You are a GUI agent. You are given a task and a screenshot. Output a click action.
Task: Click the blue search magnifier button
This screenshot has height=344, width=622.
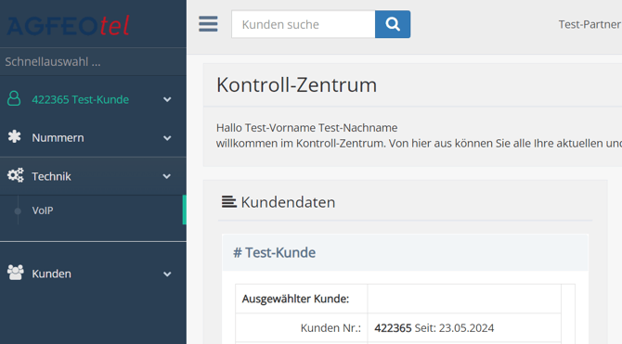[393, 24]
